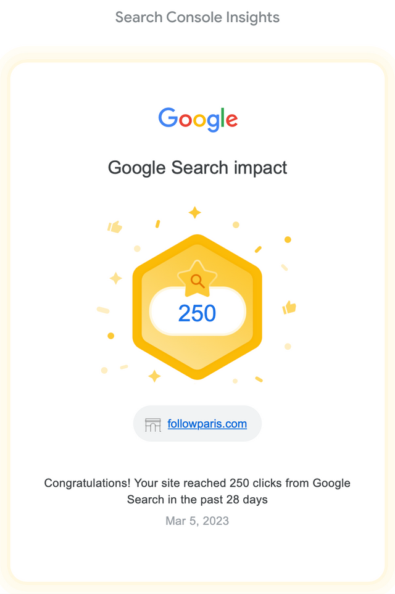
Task: Select the thumbs-up icon upper-left of hexagon badge
Action: pos(114,226)
